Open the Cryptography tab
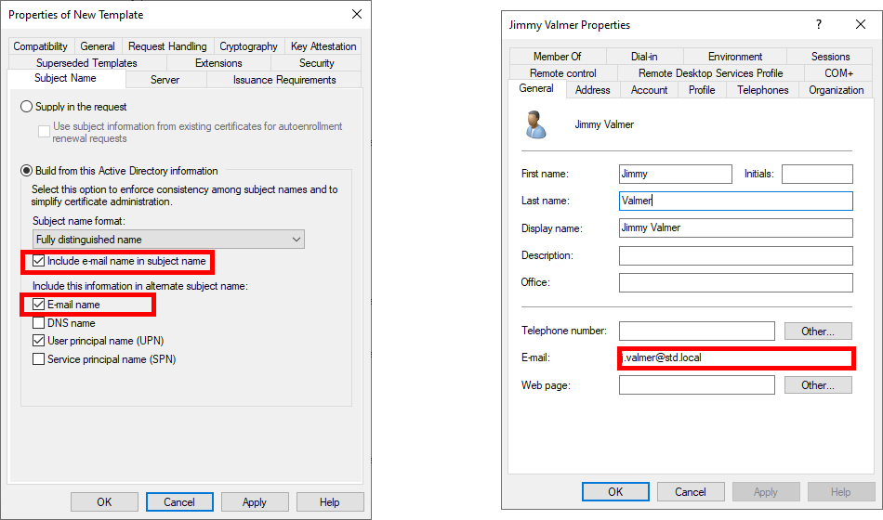The height and width of the screenshot is (520, 883). pos(248,46)
